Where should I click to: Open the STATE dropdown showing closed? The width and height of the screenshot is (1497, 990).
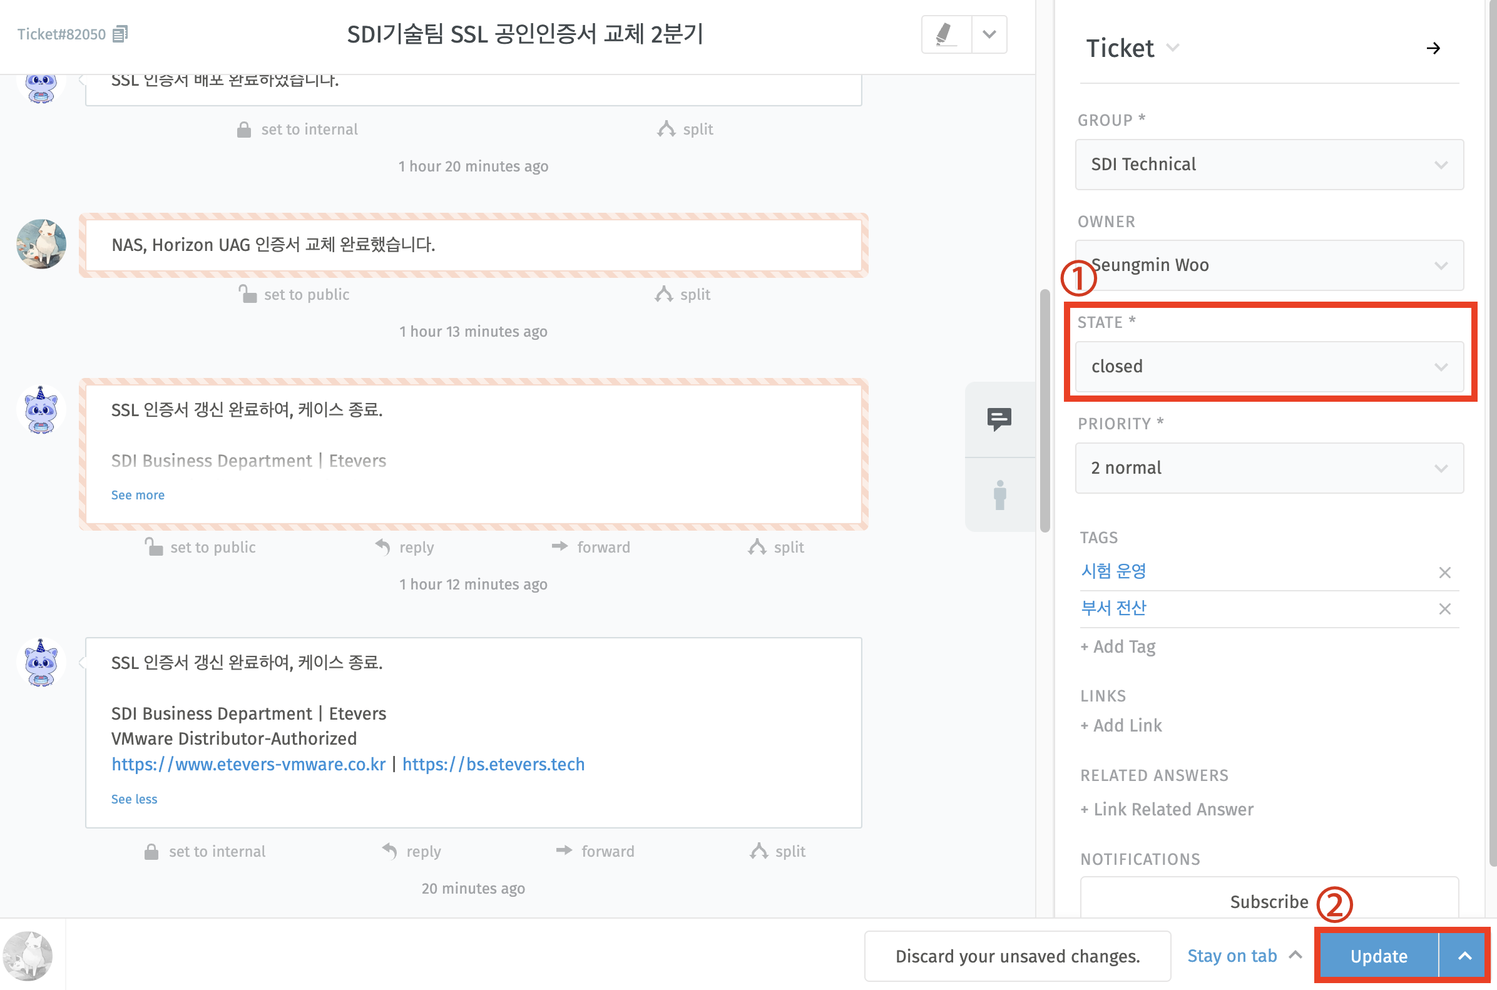point(1269,367)
